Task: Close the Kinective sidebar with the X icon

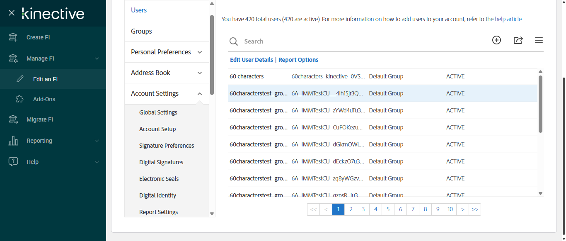Action: pyautogui.click(x=12, y=13)
